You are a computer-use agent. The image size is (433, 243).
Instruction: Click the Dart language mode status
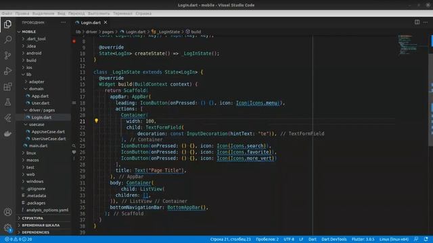click(313, 239)
